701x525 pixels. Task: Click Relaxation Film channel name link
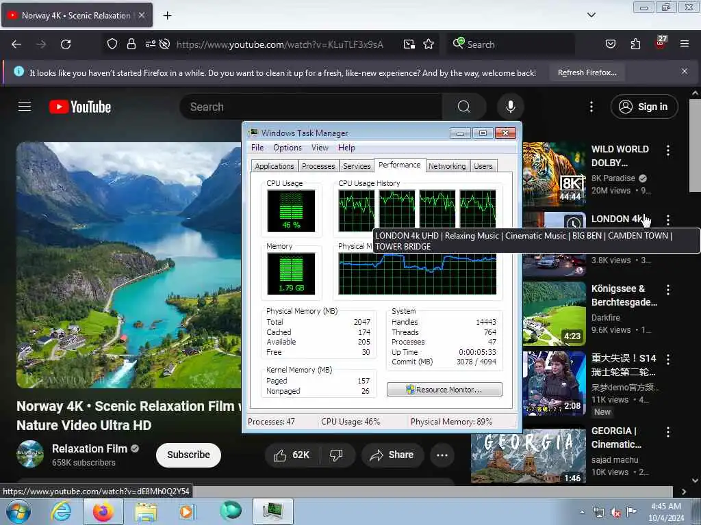(x=90, y=448)
